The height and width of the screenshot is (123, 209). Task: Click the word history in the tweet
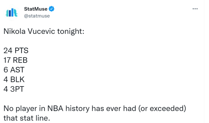[x=78, y=109]
